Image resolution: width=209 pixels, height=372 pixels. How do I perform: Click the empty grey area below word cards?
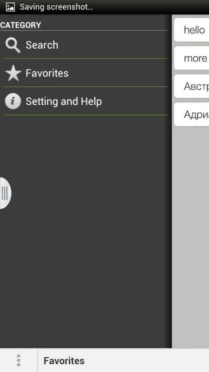point(191,237)
